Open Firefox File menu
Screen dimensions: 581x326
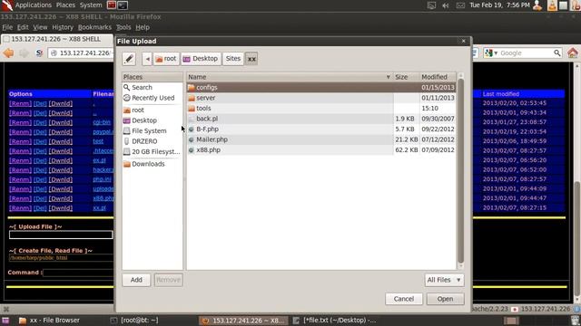pyautogui.click(x=7, y=27)
